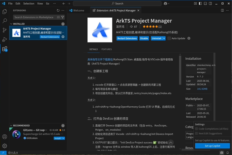Open the File menu
232x155 pixels.
(10, 4)
